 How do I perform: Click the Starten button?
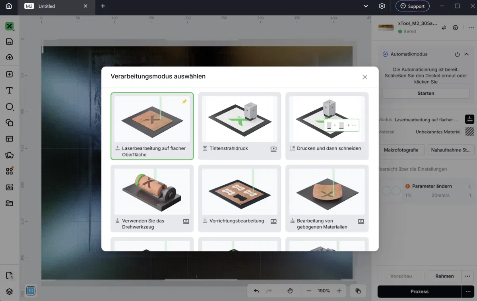(x=426, y=93)
